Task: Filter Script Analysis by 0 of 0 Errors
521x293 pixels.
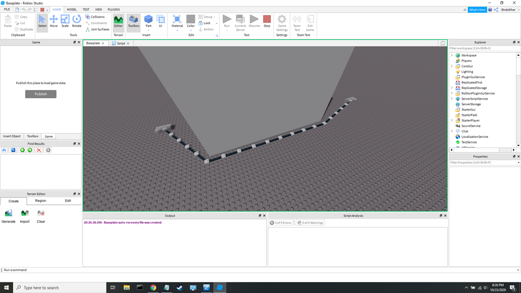Action: click(x=281, y=223)
